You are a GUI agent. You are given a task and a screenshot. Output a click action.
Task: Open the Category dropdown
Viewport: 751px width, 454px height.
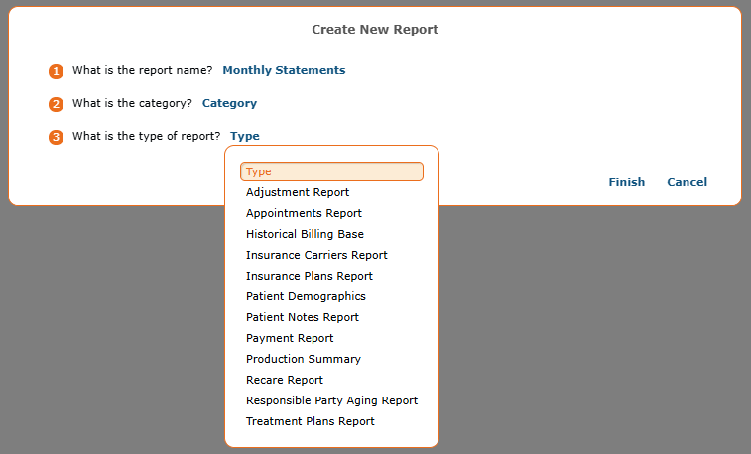tap(229, 103)
